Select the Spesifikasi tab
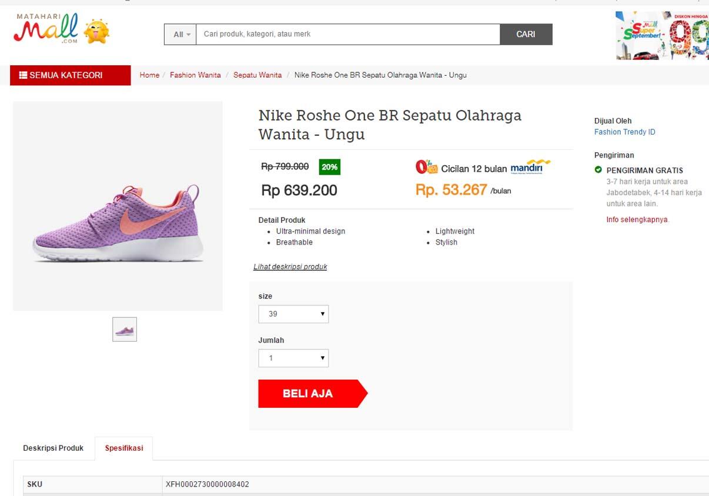 pos(124,448)
